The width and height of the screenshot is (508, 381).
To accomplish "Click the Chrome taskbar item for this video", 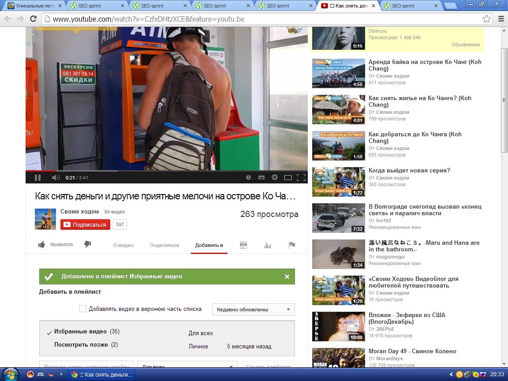I will [x=102, y=374].
